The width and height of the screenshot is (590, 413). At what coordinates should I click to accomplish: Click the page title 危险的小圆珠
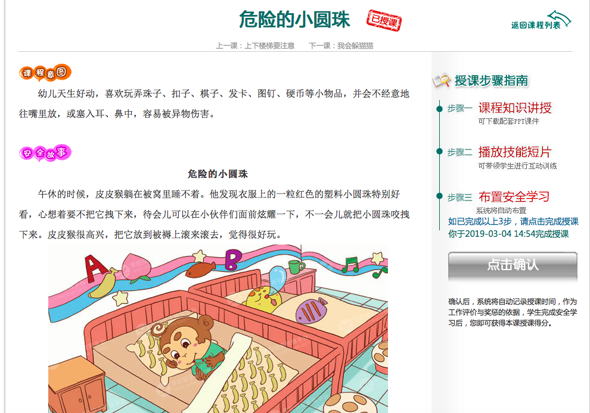coord(294,20)
